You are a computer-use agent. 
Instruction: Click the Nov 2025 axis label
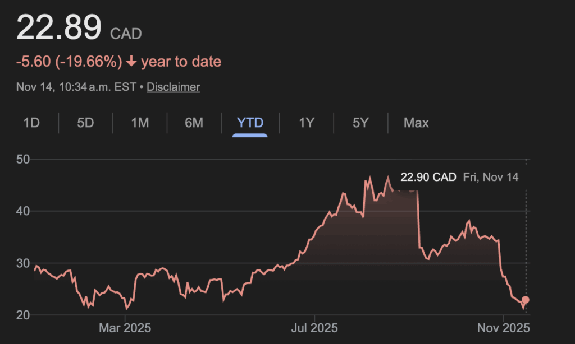click(x=504, y=327)
